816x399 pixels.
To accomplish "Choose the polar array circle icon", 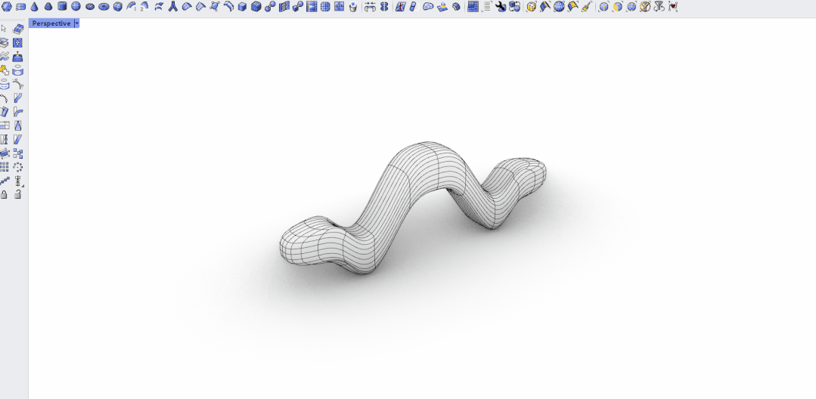I will (17, 166).
